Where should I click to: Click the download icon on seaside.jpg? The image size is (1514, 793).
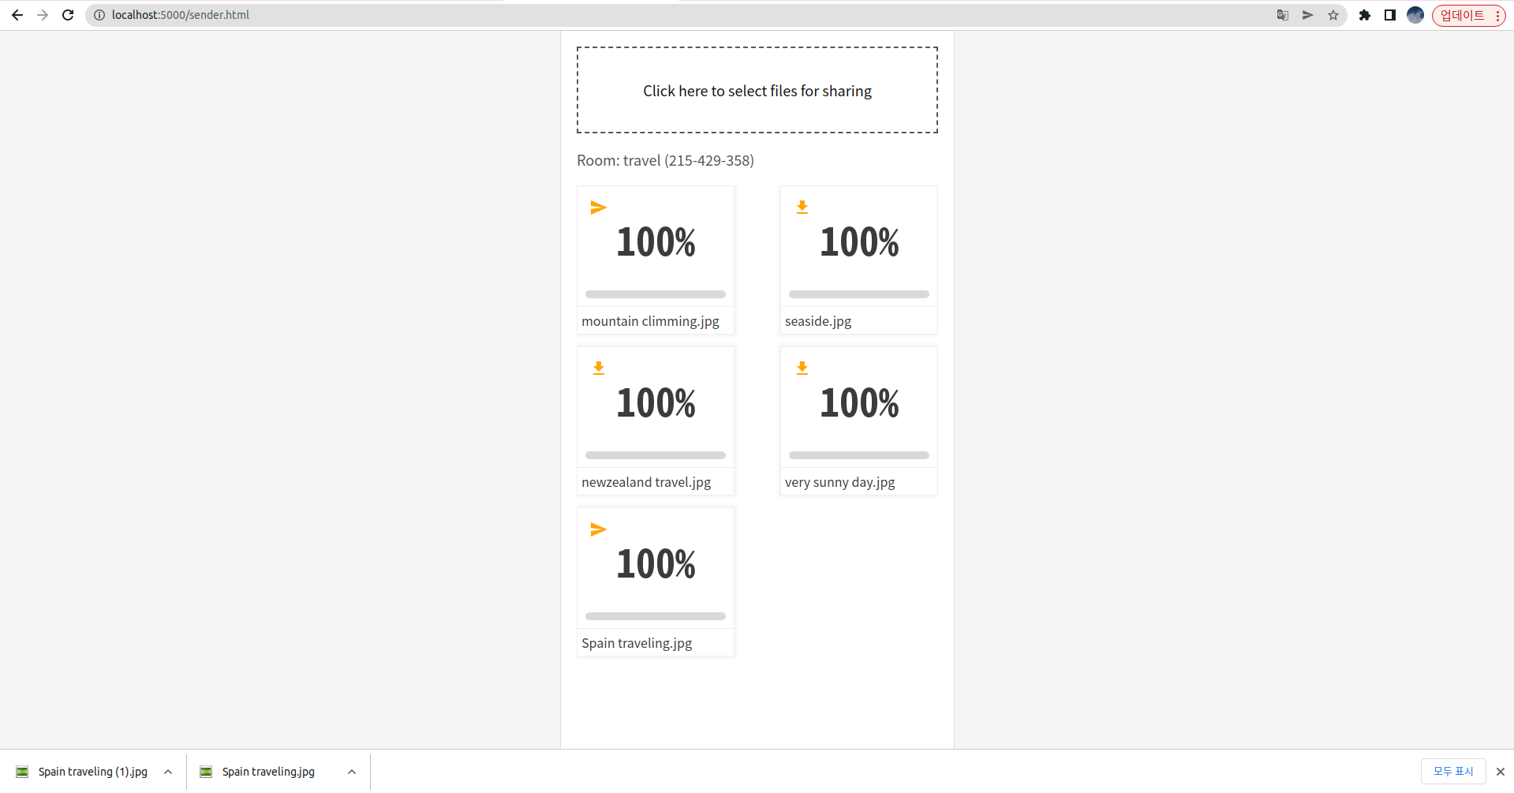point(802,208)
